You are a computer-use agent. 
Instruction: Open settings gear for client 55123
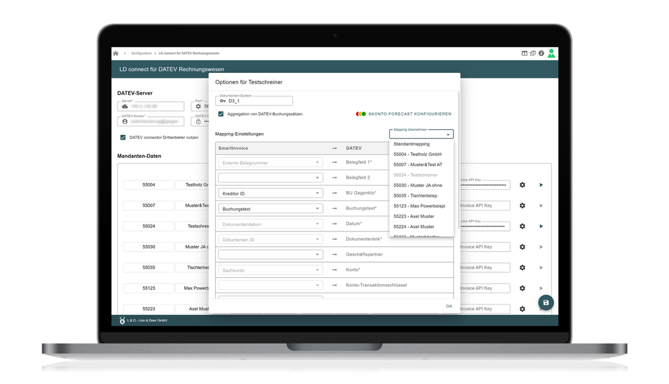point(522,288)
